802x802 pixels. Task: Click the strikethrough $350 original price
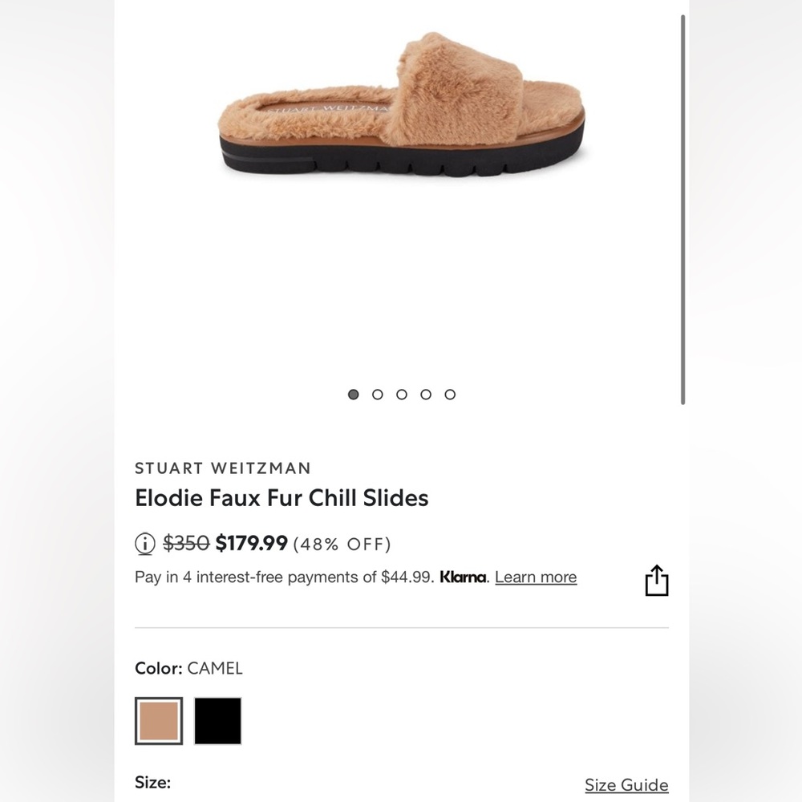point(186,543)
